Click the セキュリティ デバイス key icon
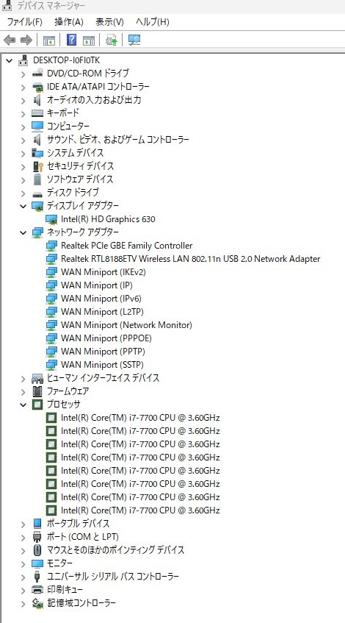The image size is (345, 623). pos(37,166)
